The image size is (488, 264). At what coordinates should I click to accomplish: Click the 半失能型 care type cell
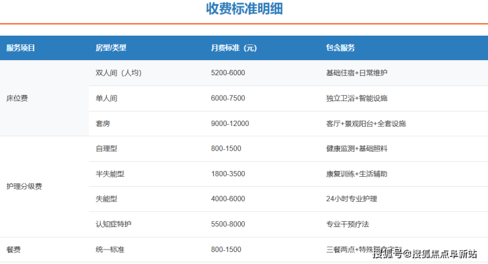tap(110, 174)
